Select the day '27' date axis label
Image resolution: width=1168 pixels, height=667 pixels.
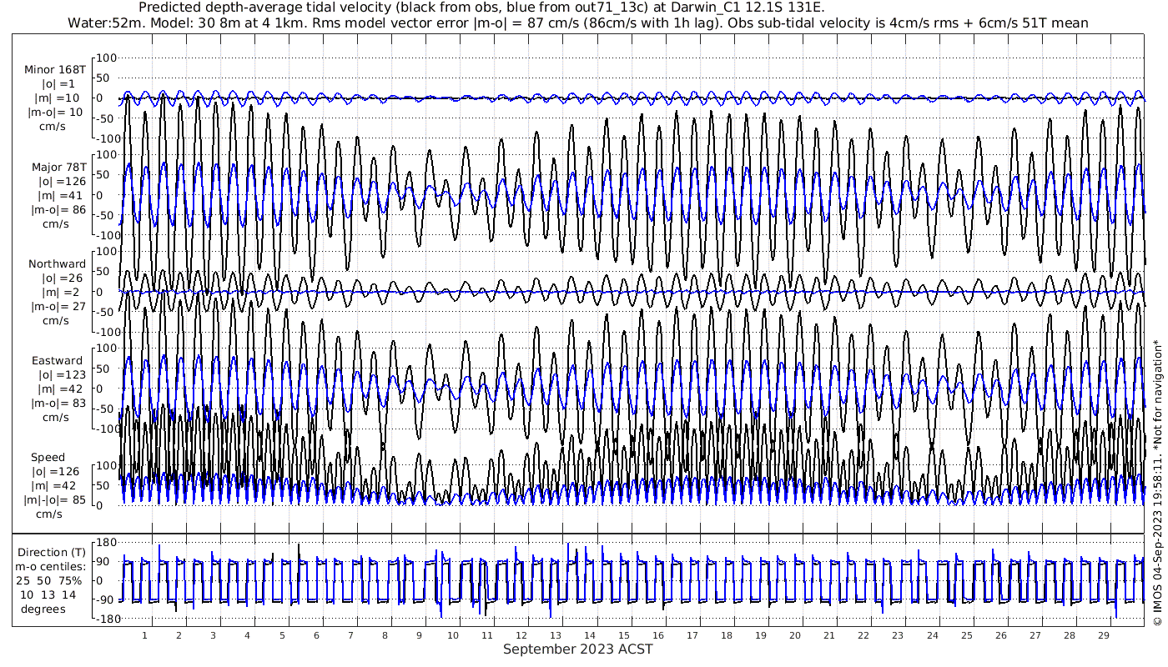[x=1035, y=635]
